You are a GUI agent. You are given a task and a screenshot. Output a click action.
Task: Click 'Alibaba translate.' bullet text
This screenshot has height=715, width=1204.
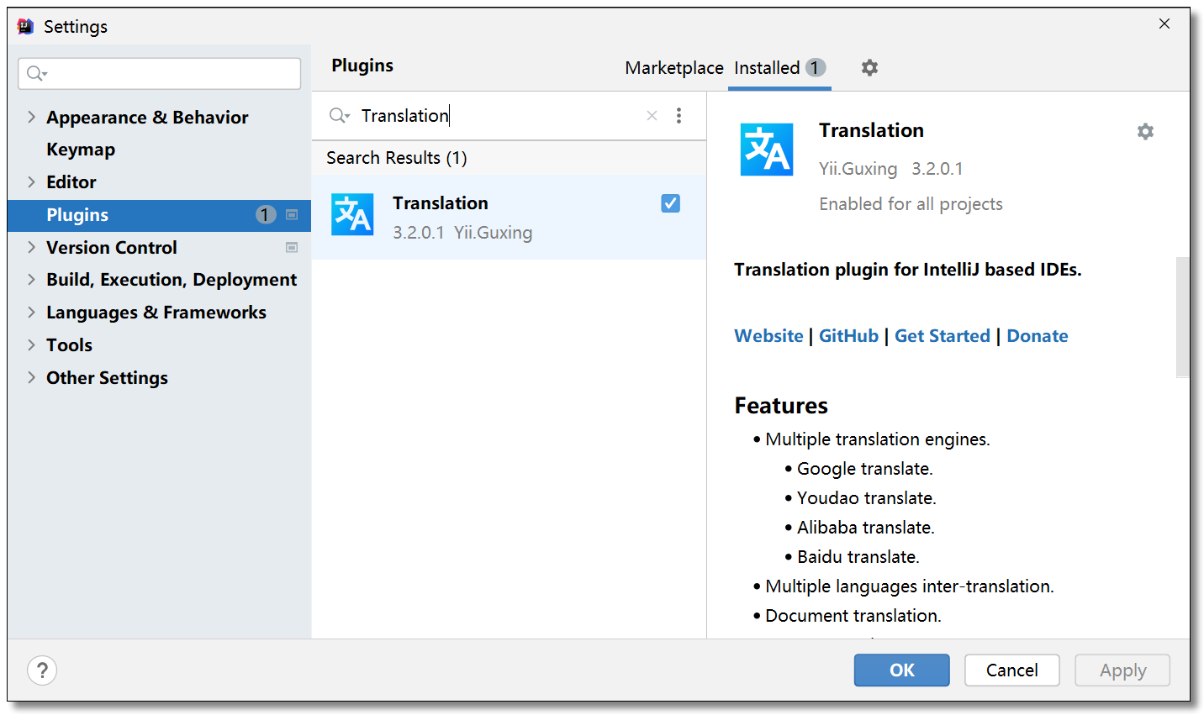866,528
